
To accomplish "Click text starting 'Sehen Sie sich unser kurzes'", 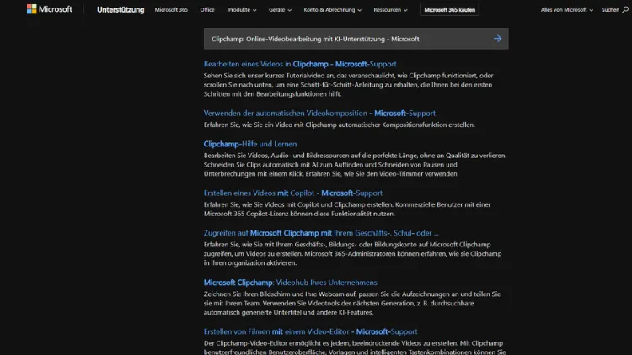I will (x=348, y=84).
